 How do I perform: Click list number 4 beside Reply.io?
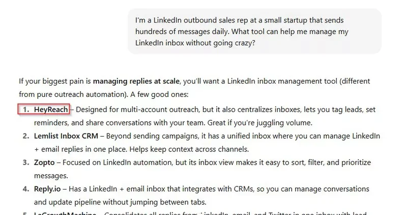tap(26, 189)
